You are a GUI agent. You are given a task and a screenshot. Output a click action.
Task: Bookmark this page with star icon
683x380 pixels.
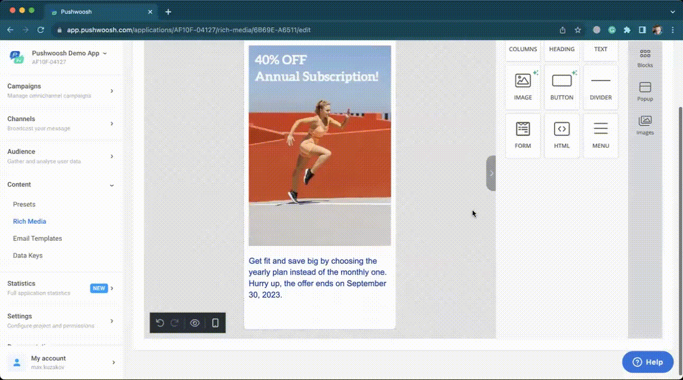coord(578,30)
